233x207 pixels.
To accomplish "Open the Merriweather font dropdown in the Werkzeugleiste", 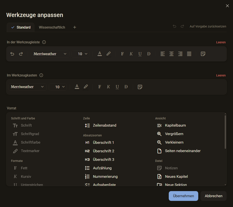I will [x=50, y=54].
